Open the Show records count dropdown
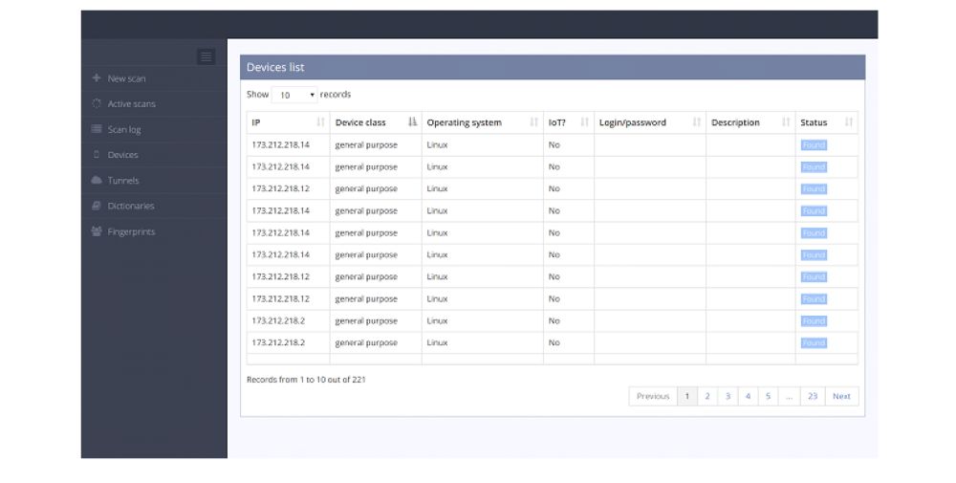Screen dimensions: 956x483 click(x=295, y=96)
